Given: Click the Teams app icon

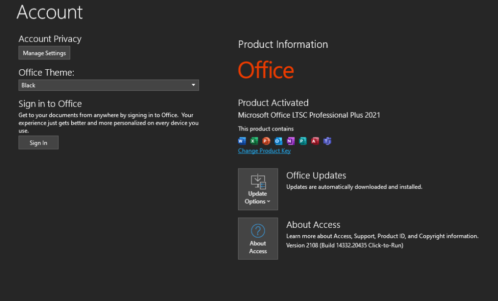Looking at the screenshot, I should click(x=327, y=141).
